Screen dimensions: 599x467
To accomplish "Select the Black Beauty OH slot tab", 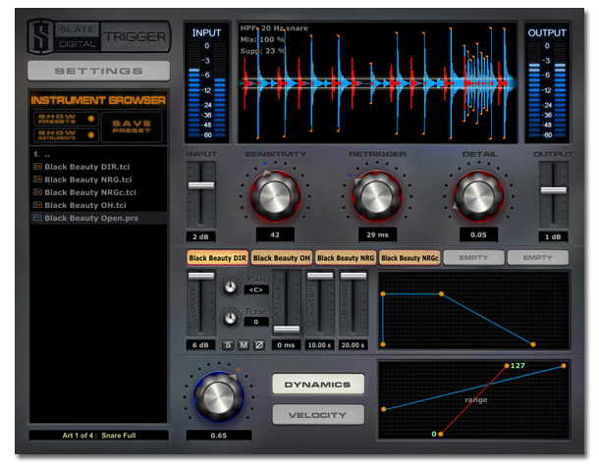I will (x=282, y=258).
